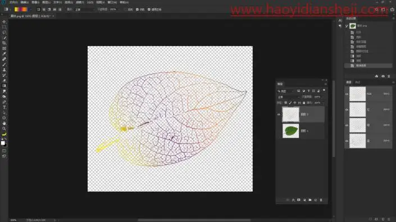
Task: Select the Lasso tool
Action: point(4,33)
